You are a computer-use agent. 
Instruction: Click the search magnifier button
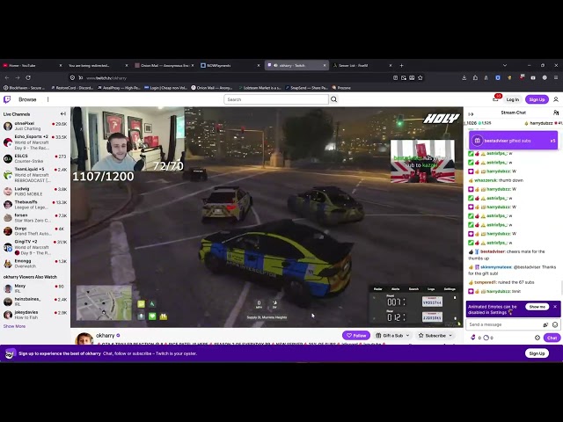tap(333, 99)
